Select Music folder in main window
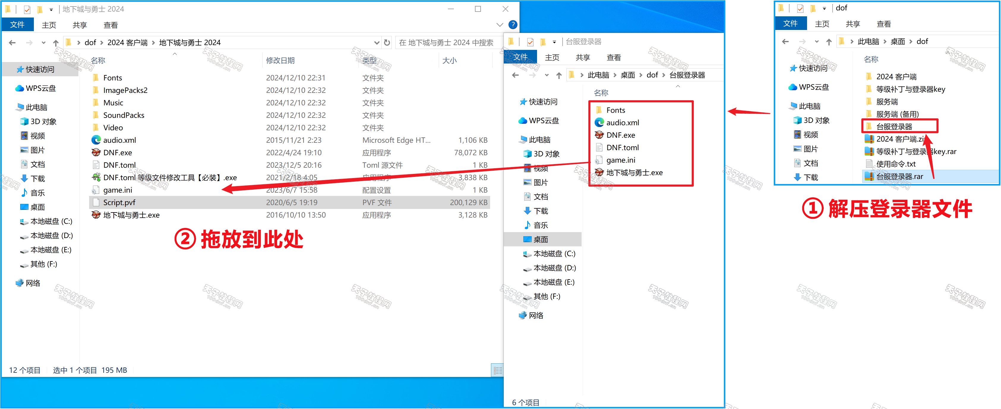 pos(113,103)
